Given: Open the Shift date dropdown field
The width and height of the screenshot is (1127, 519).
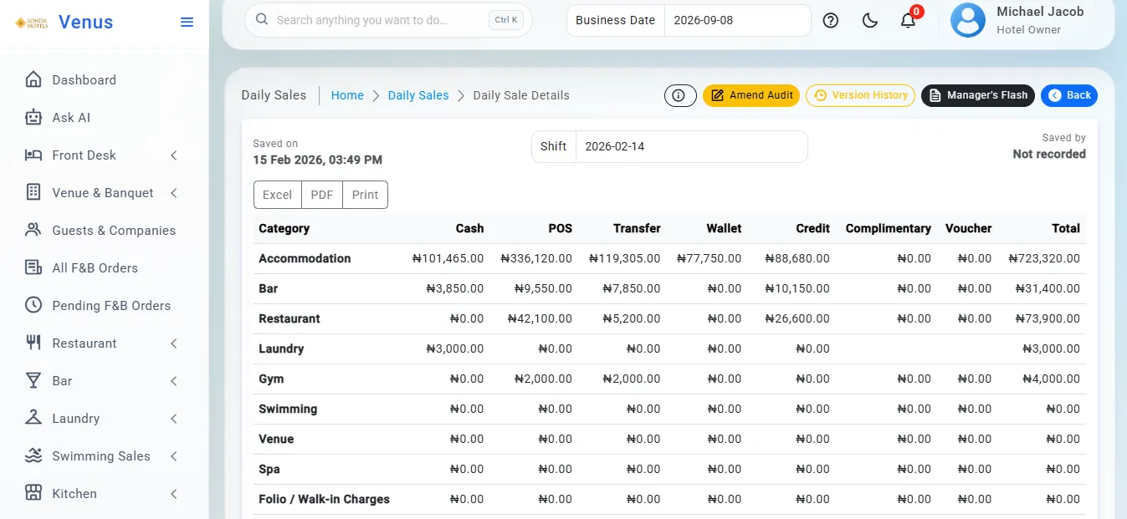Looking at the screenshot, I should (692, 146).
